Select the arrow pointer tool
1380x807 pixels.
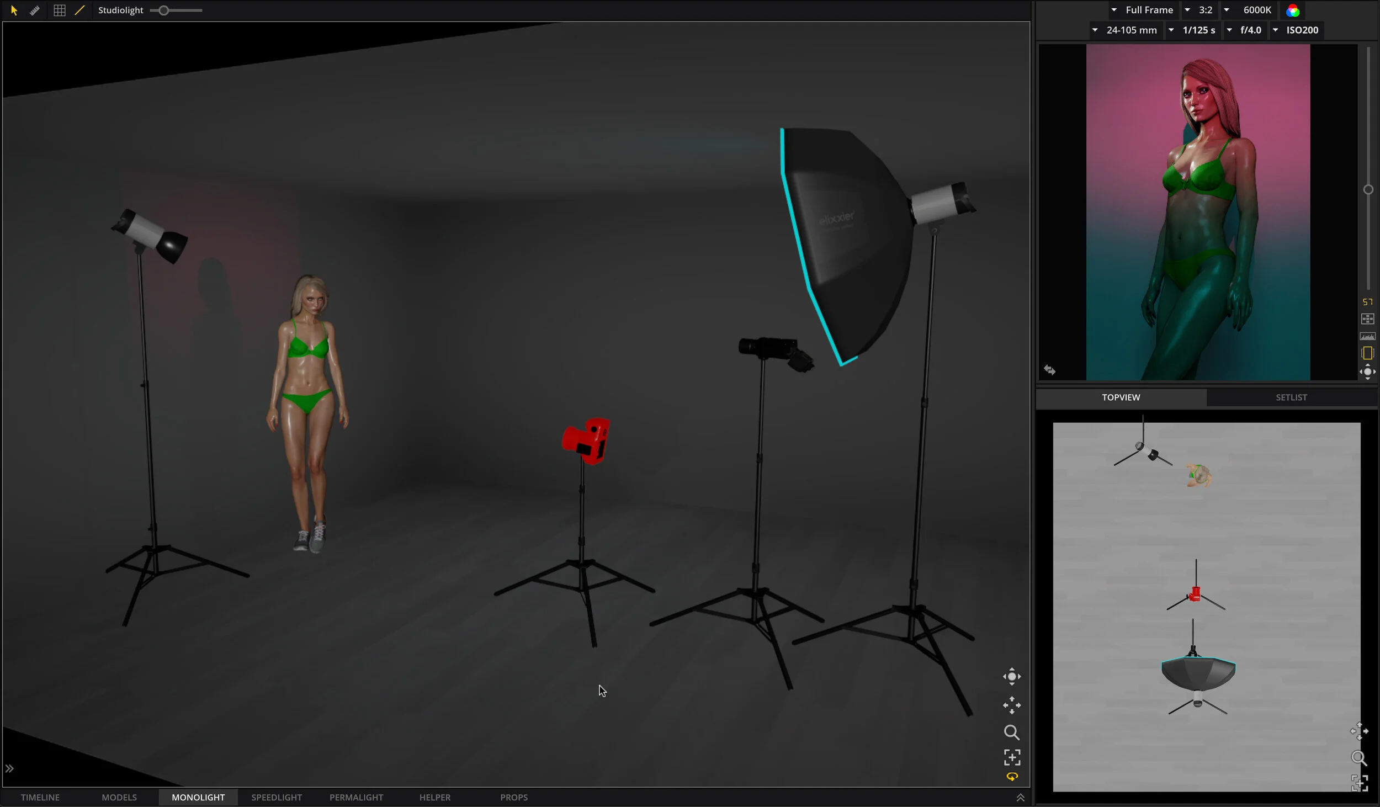pyautogui.click(x=14, y=10)
